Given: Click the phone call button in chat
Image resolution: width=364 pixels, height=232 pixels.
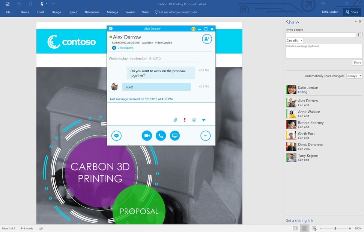Looking at the screenshot, I should tap(161, 136).
